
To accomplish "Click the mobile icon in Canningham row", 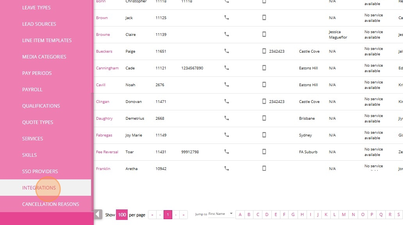I will tap(264, 68).
